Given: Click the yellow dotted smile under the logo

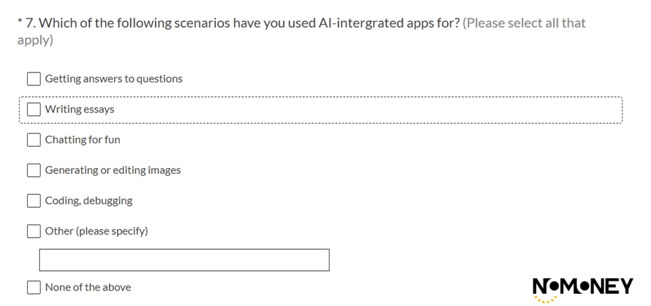Looking at the screenshot, I should tap(545, 299).
